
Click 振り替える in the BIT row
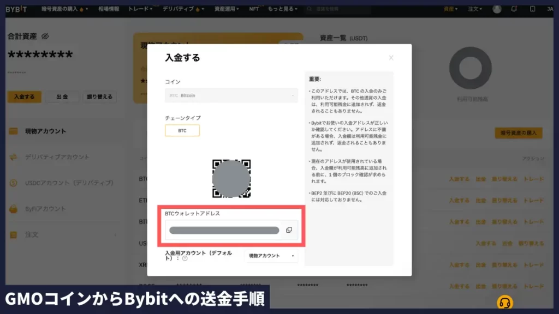pos(504,222)
